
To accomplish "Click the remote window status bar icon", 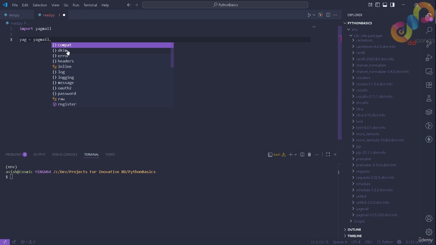I will point(5,242).
